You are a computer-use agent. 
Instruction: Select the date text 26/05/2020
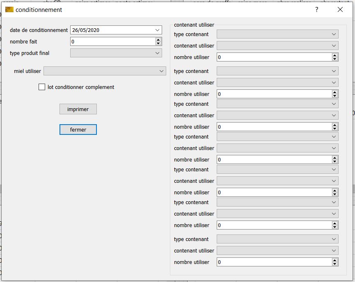pyautogui.click(x=86, y=30)
